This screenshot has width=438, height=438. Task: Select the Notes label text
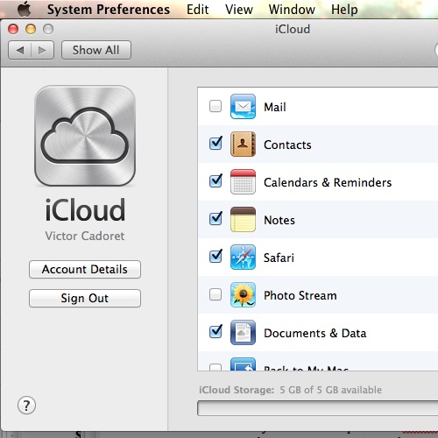279,220
